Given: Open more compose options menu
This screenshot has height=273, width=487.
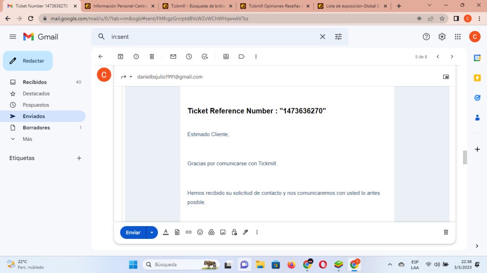Looking at the screenshot, I should pos(257,232).
